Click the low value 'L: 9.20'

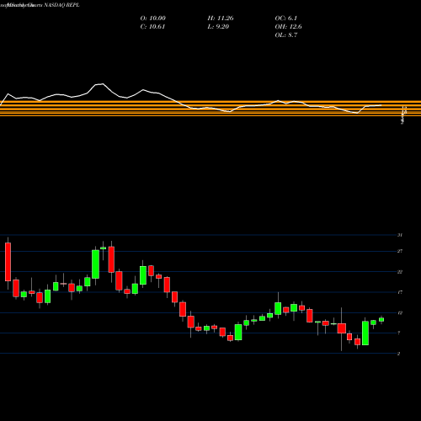tap(218, 27)
